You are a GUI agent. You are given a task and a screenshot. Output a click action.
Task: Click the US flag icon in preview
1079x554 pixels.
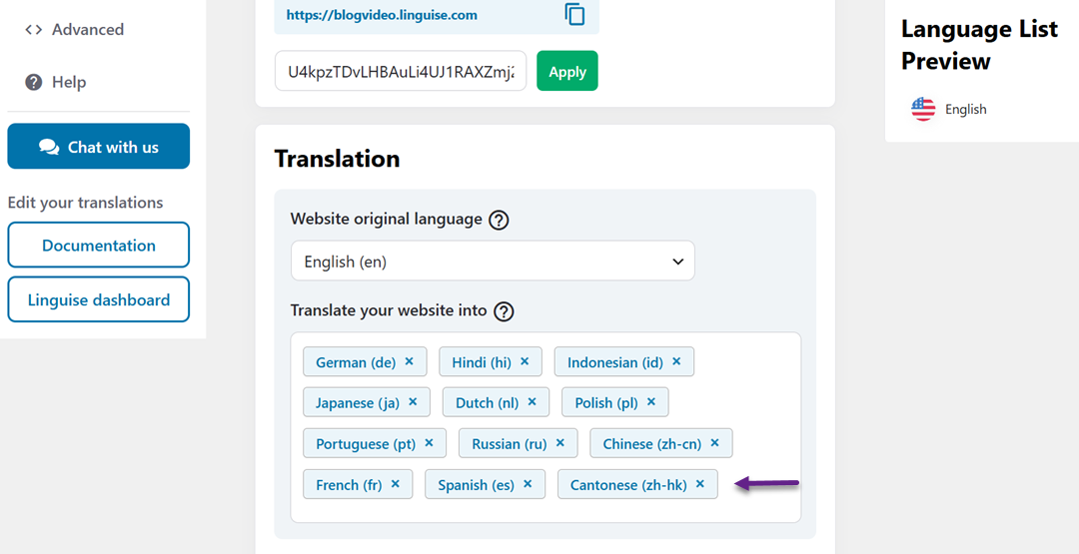click(x=923, y=109)
